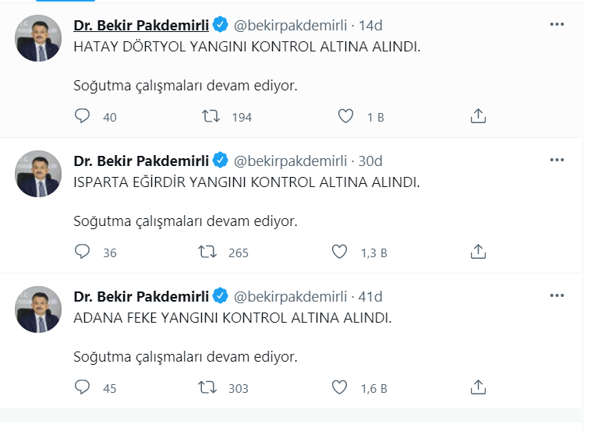Like the Adana Feke fire tweet
598x431 pixels.
339,387
